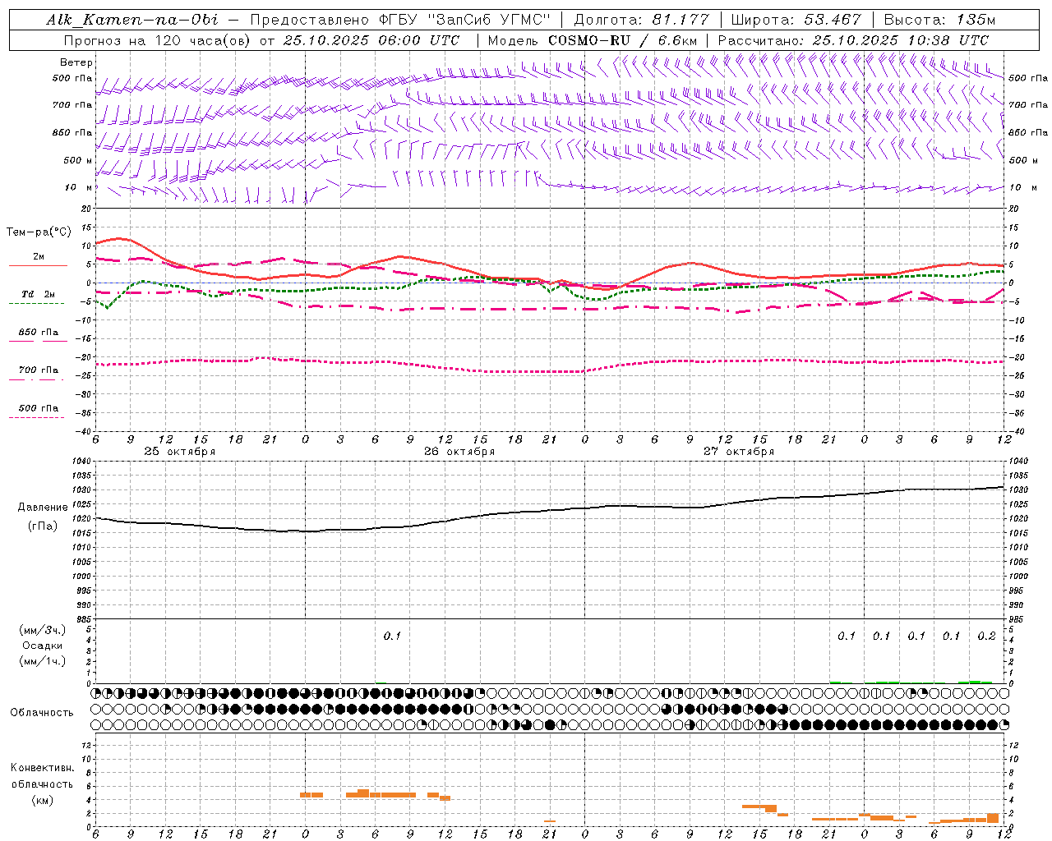
Task: Click the 26 октября date label
Action: point(459,452)
